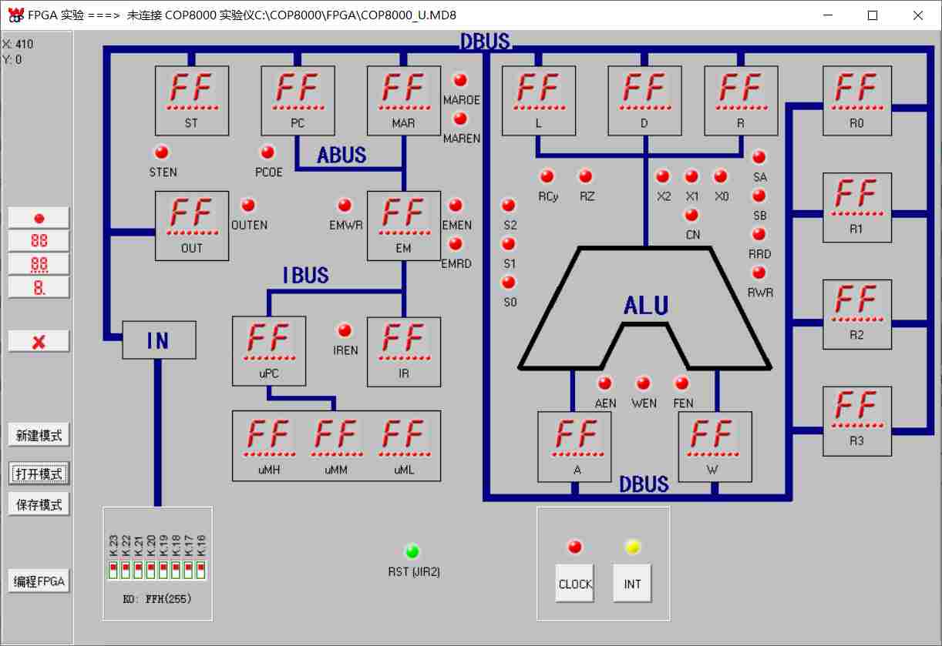Open a mode with 打开模式

[39, 474]
